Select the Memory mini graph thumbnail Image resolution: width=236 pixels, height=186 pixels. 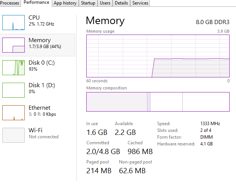coord(14,45)
